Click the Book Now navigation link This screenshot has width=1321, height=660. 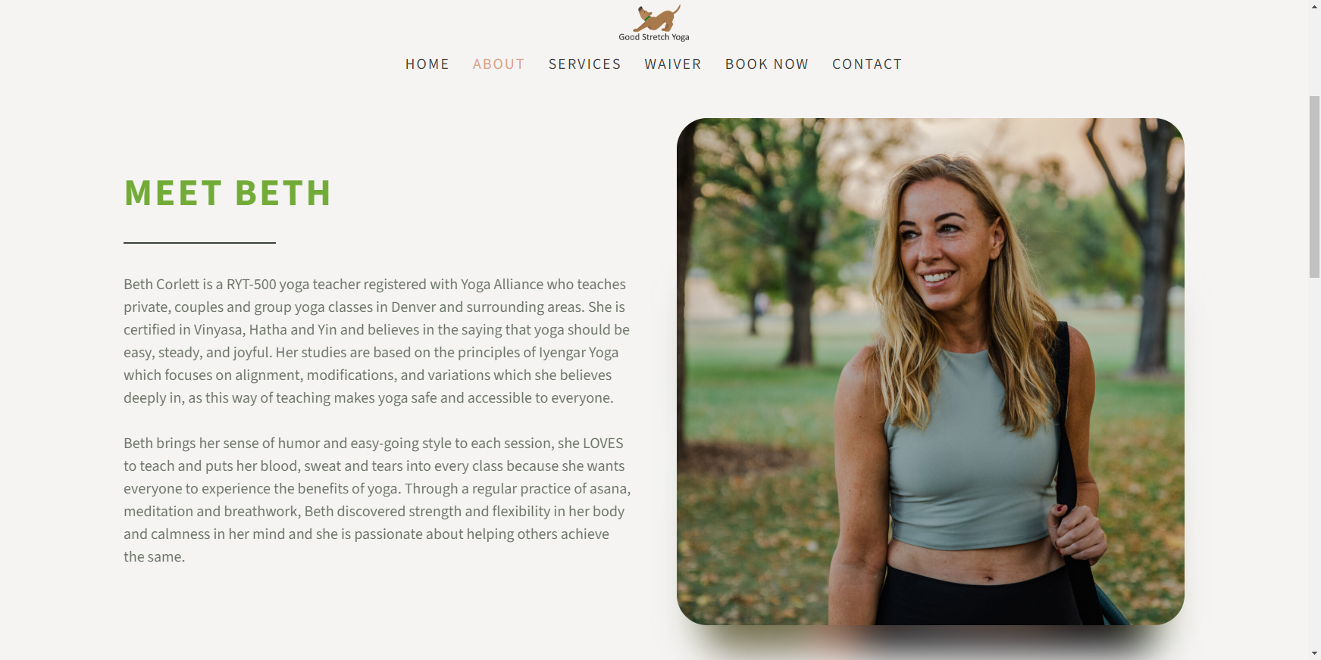point(767,64)
